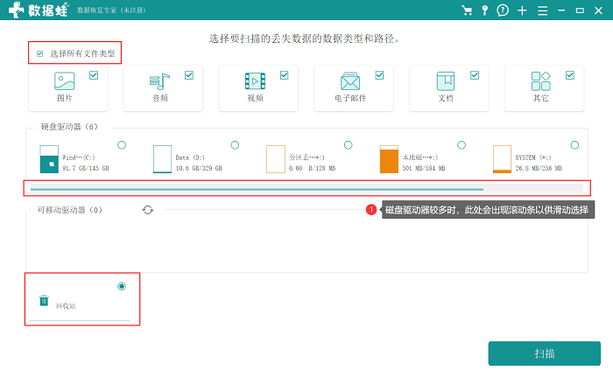Click the 10.6 GB/329 GB text
Image resolution: width=613 pixels, height=370 pixels.
coord(199,168)
